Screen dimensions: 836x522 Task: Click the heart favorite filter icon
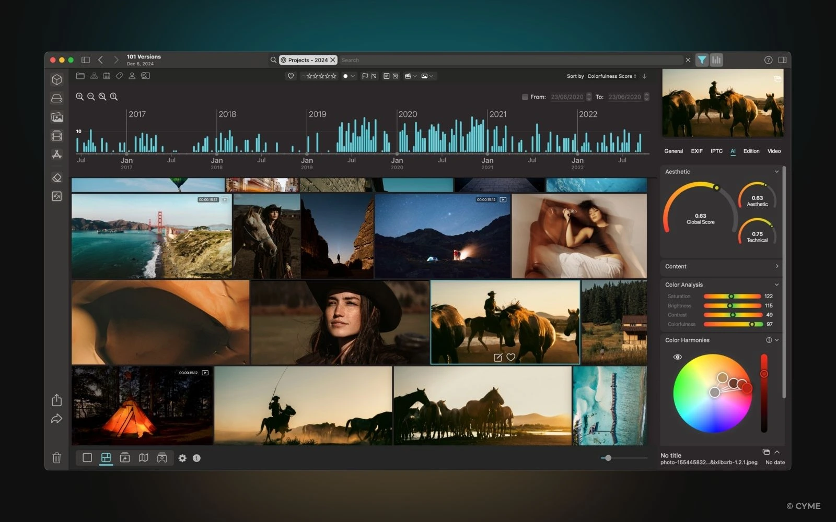(x=291, y=76)
